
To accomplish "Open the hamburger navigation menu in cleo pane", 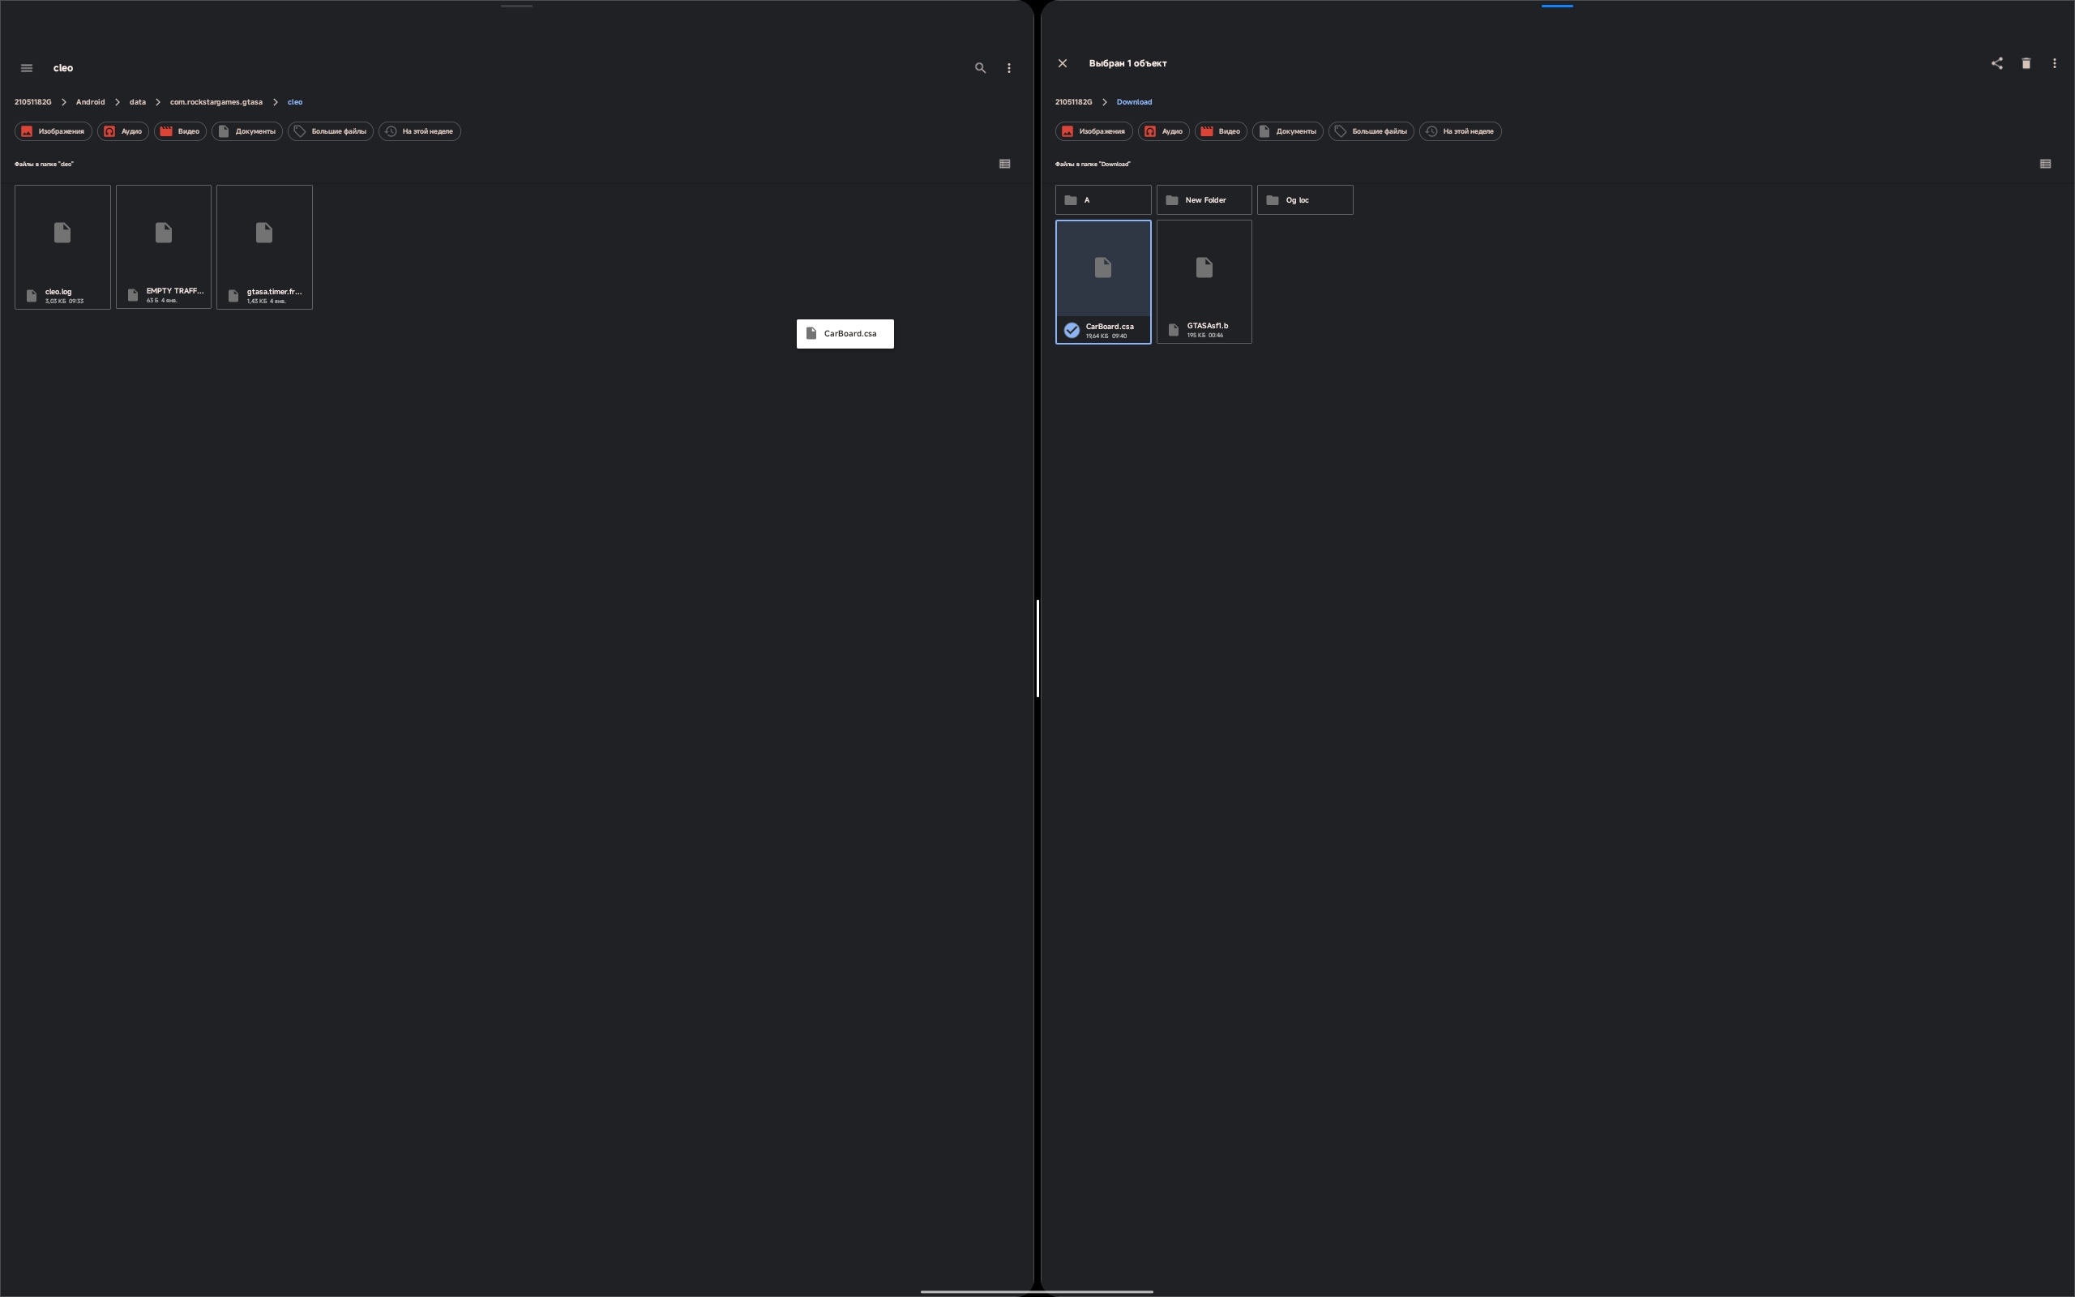I will point(27,68).
